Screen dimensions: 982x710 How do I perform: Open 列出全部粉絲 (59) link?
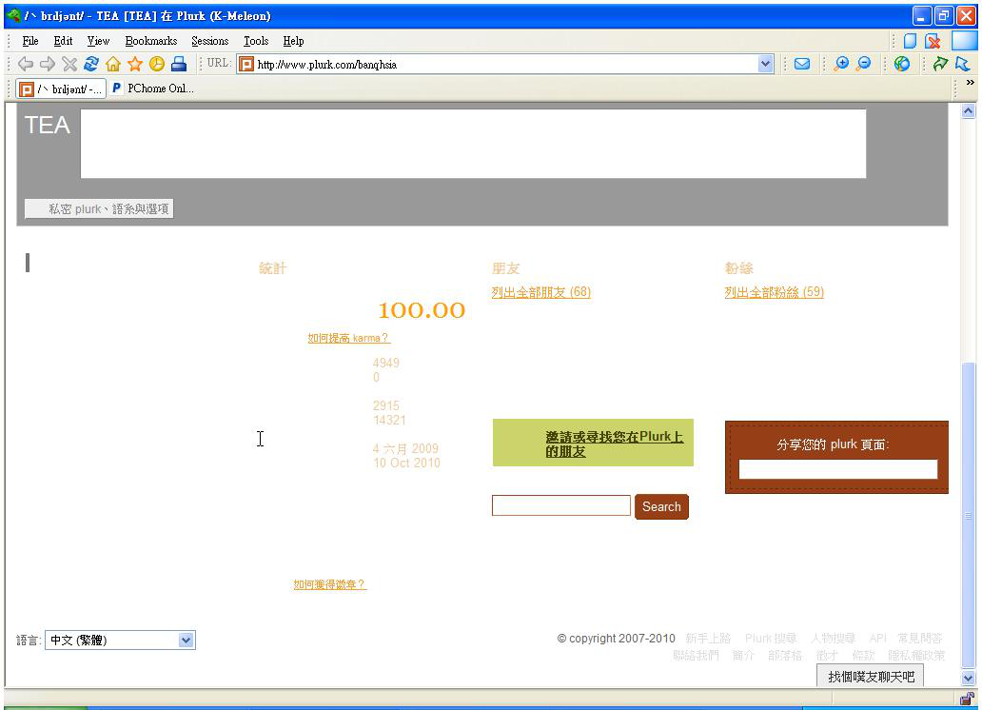774,292
